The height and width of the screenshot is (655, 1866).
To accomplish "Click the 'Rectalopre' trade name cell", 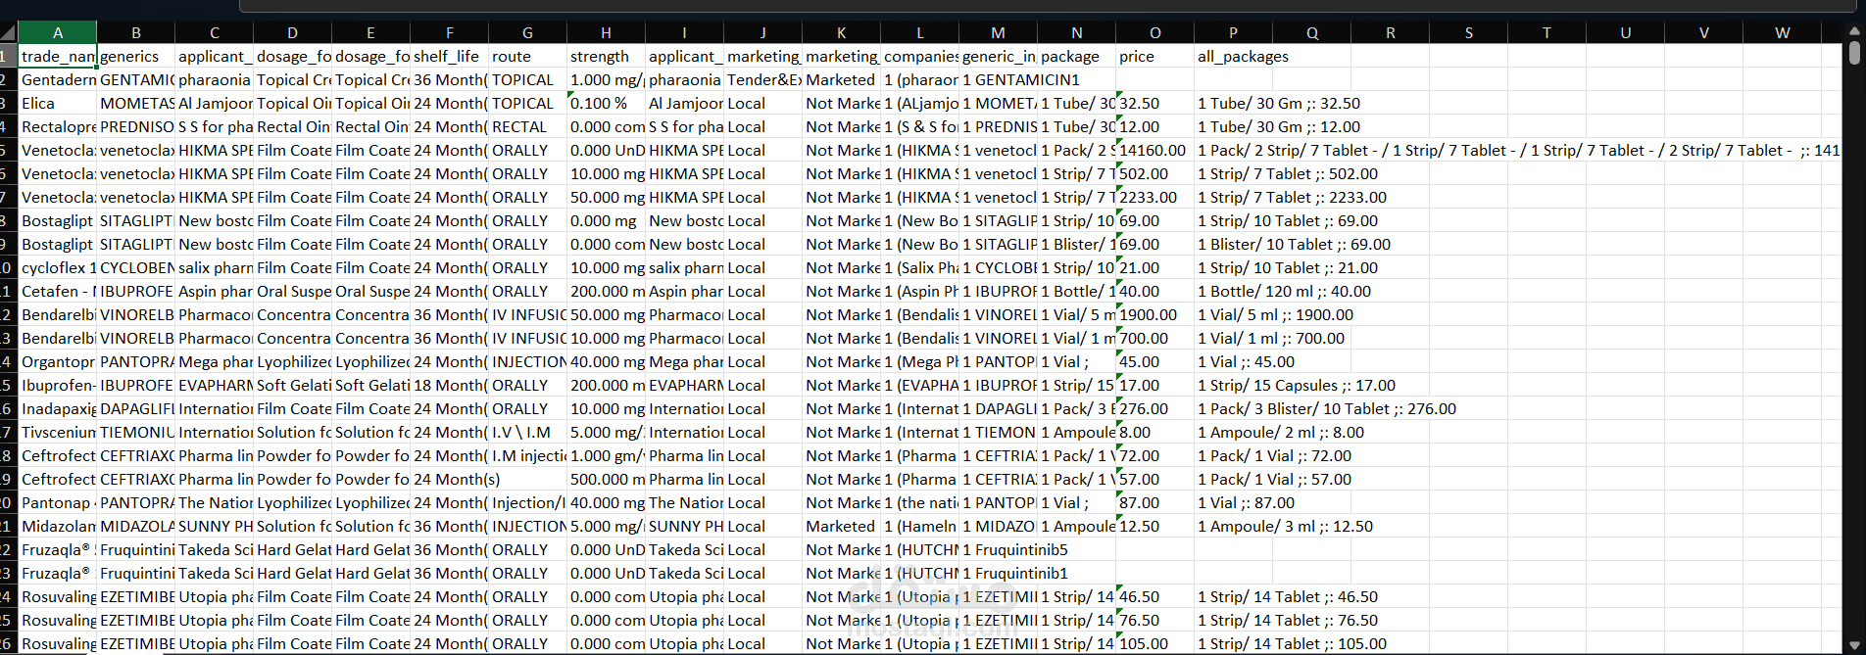I will click(58, 126).
